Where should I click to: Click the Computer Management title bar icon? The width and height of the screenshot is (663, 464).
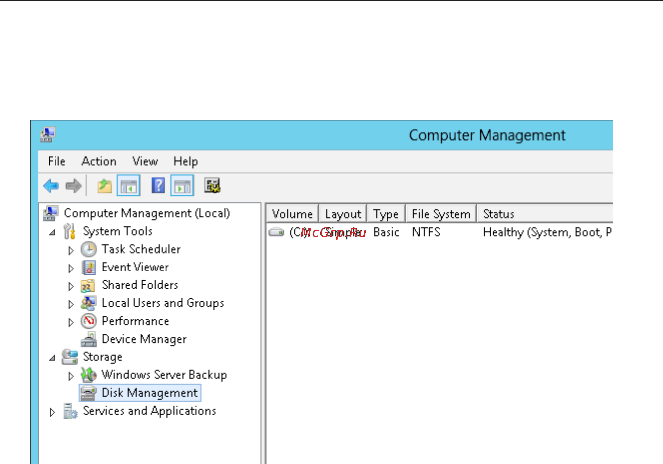click(x=48, y=135)
